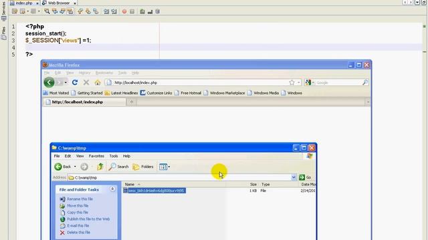Open Firefox list all tabs dropdown
This screenshot has width=428, height=240.
point(368,102)
